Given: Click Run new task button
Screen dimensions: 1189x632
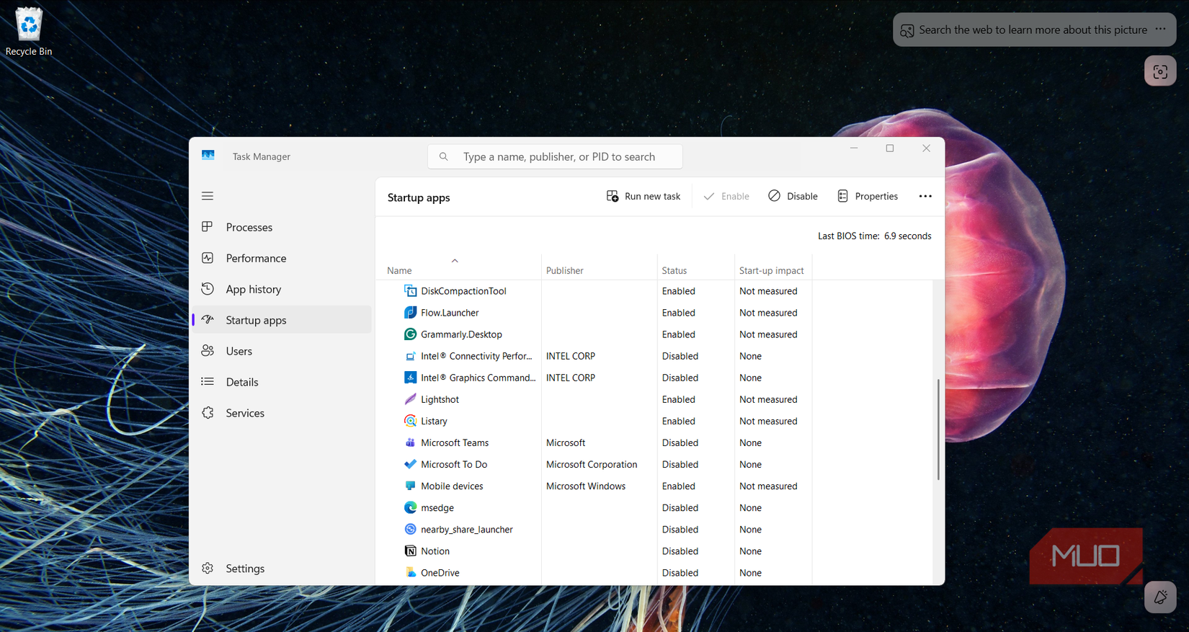Looking at the screenshot, I should tap(644, 196).
